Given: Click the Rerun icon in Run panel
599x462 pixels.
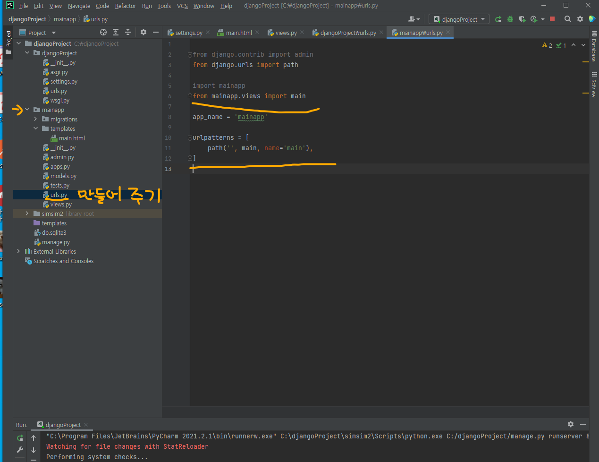Looking at the screenshot, I should [20, 438].
